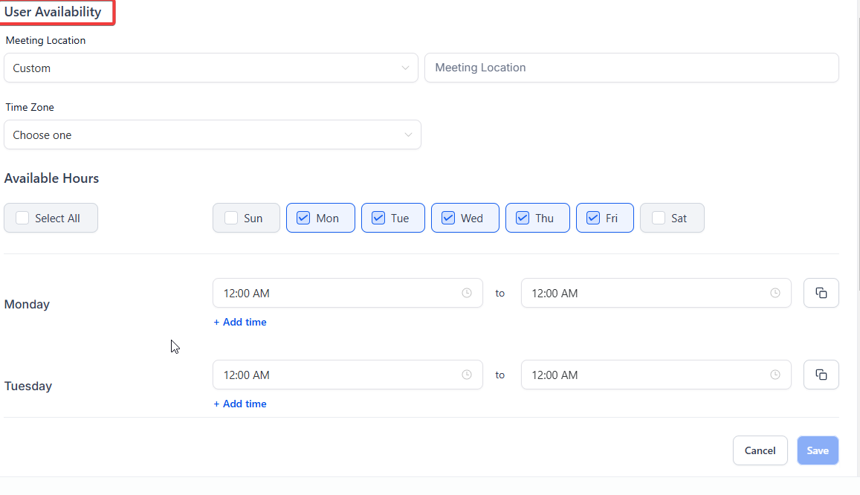Click clock icon in Monday start time
The image size is (860, 495).
click(x=467, y=293)
